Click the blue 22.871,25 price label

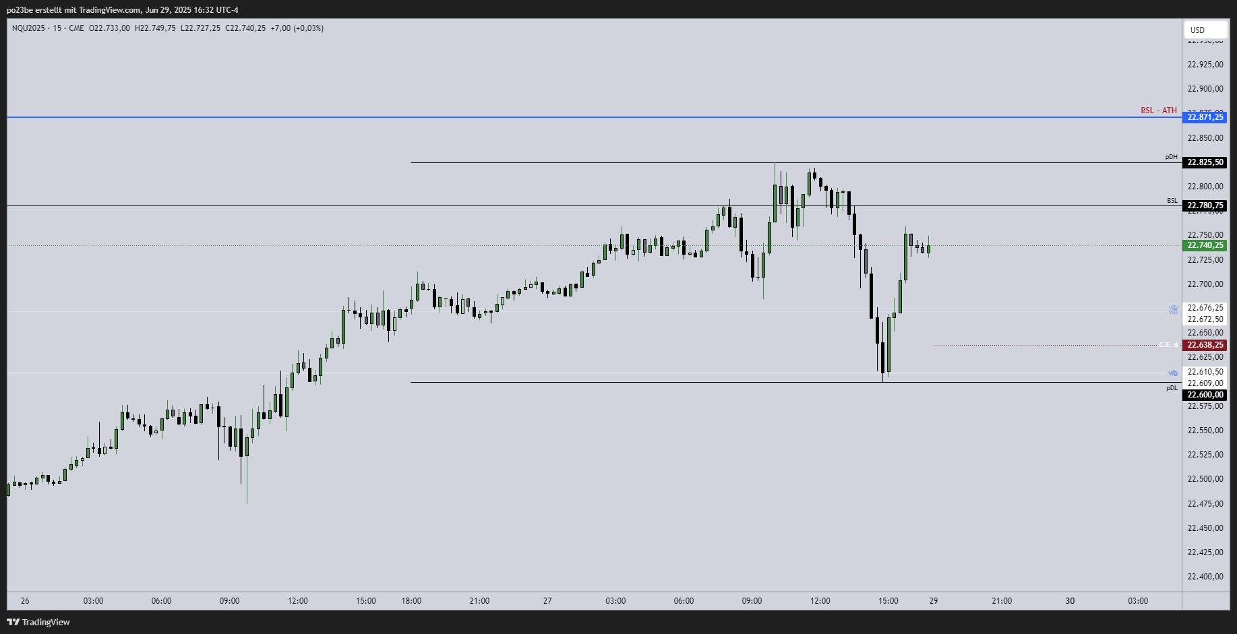(x=1205, y=117)
